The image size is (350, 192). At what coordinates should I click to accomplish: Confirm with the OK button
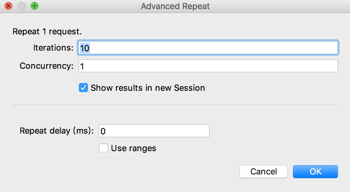(x=315, y=172)
